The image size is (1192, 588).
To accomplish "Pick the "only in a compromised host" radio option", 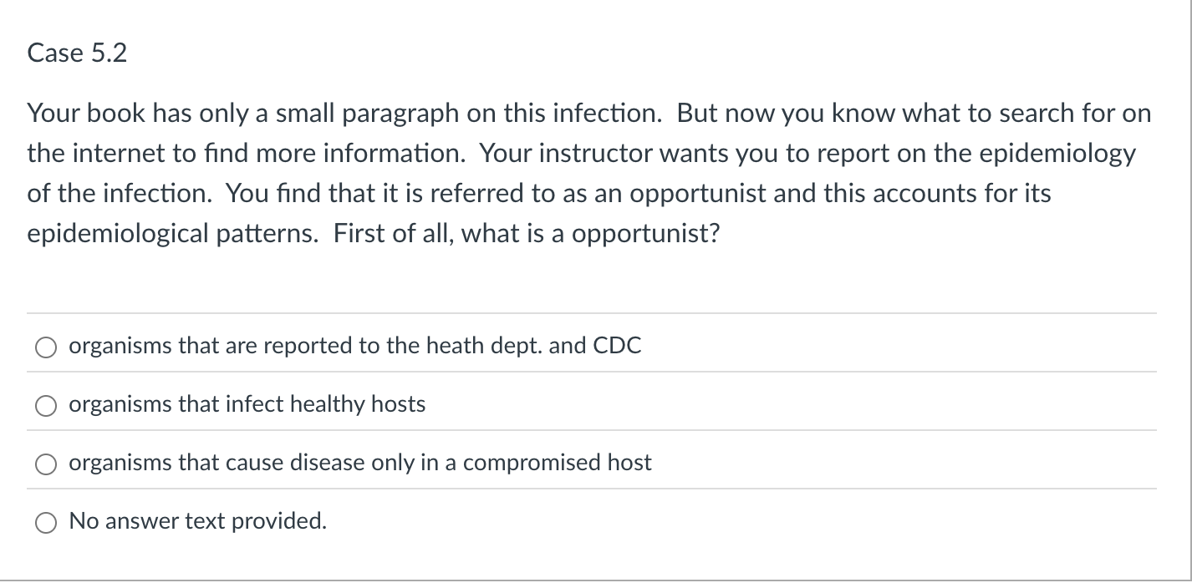I will tap(45, 464).
